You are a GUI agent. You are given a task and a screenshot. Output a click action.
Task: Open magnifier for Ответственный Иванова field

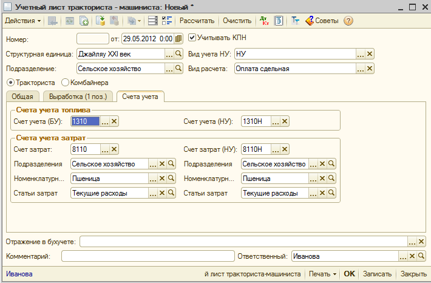click(x=421, y=256)
